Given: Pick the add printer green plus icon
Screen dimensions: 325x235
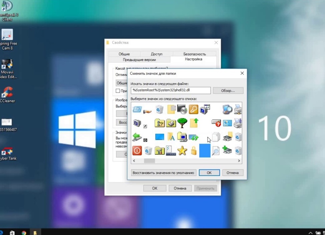Looking at the screenshot, I should tap(227, 150).
